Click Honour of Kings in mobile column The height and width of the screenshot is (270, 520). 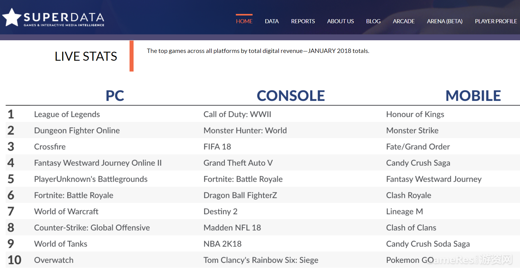pyautogui.click(x=415, y=114)
